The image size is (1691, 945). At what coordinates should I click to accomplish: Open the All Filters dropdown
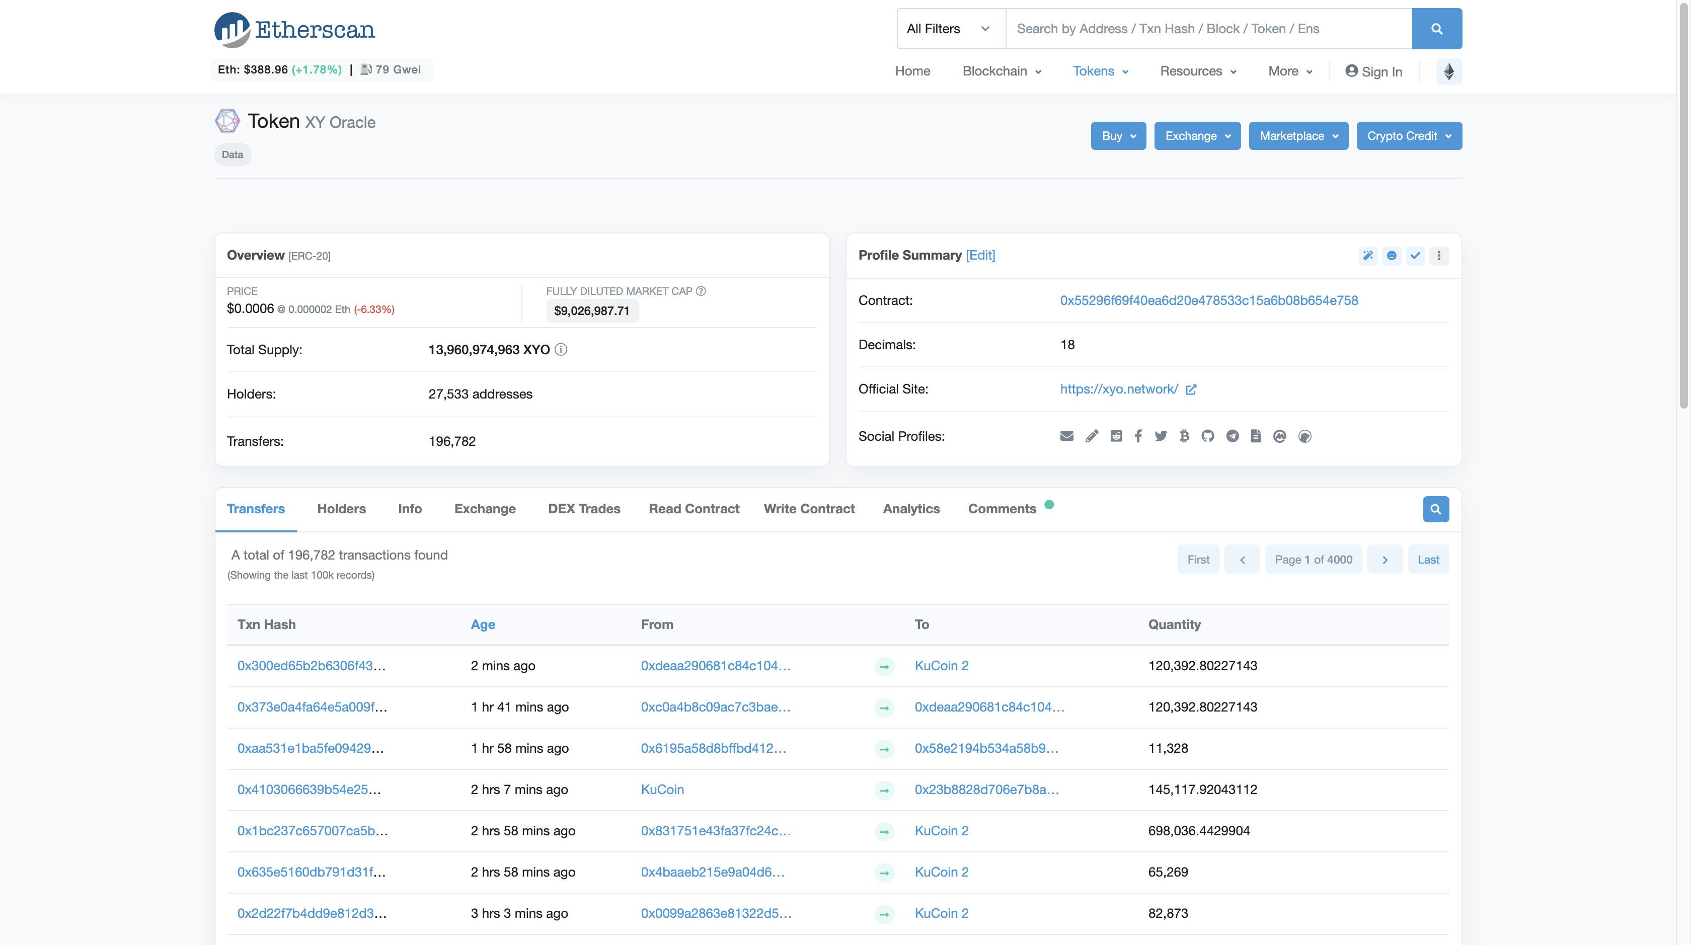951,29
